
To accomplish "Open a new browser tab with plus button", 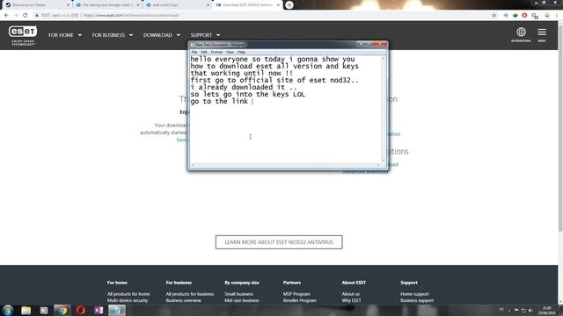I will click(x=289, y=5).
